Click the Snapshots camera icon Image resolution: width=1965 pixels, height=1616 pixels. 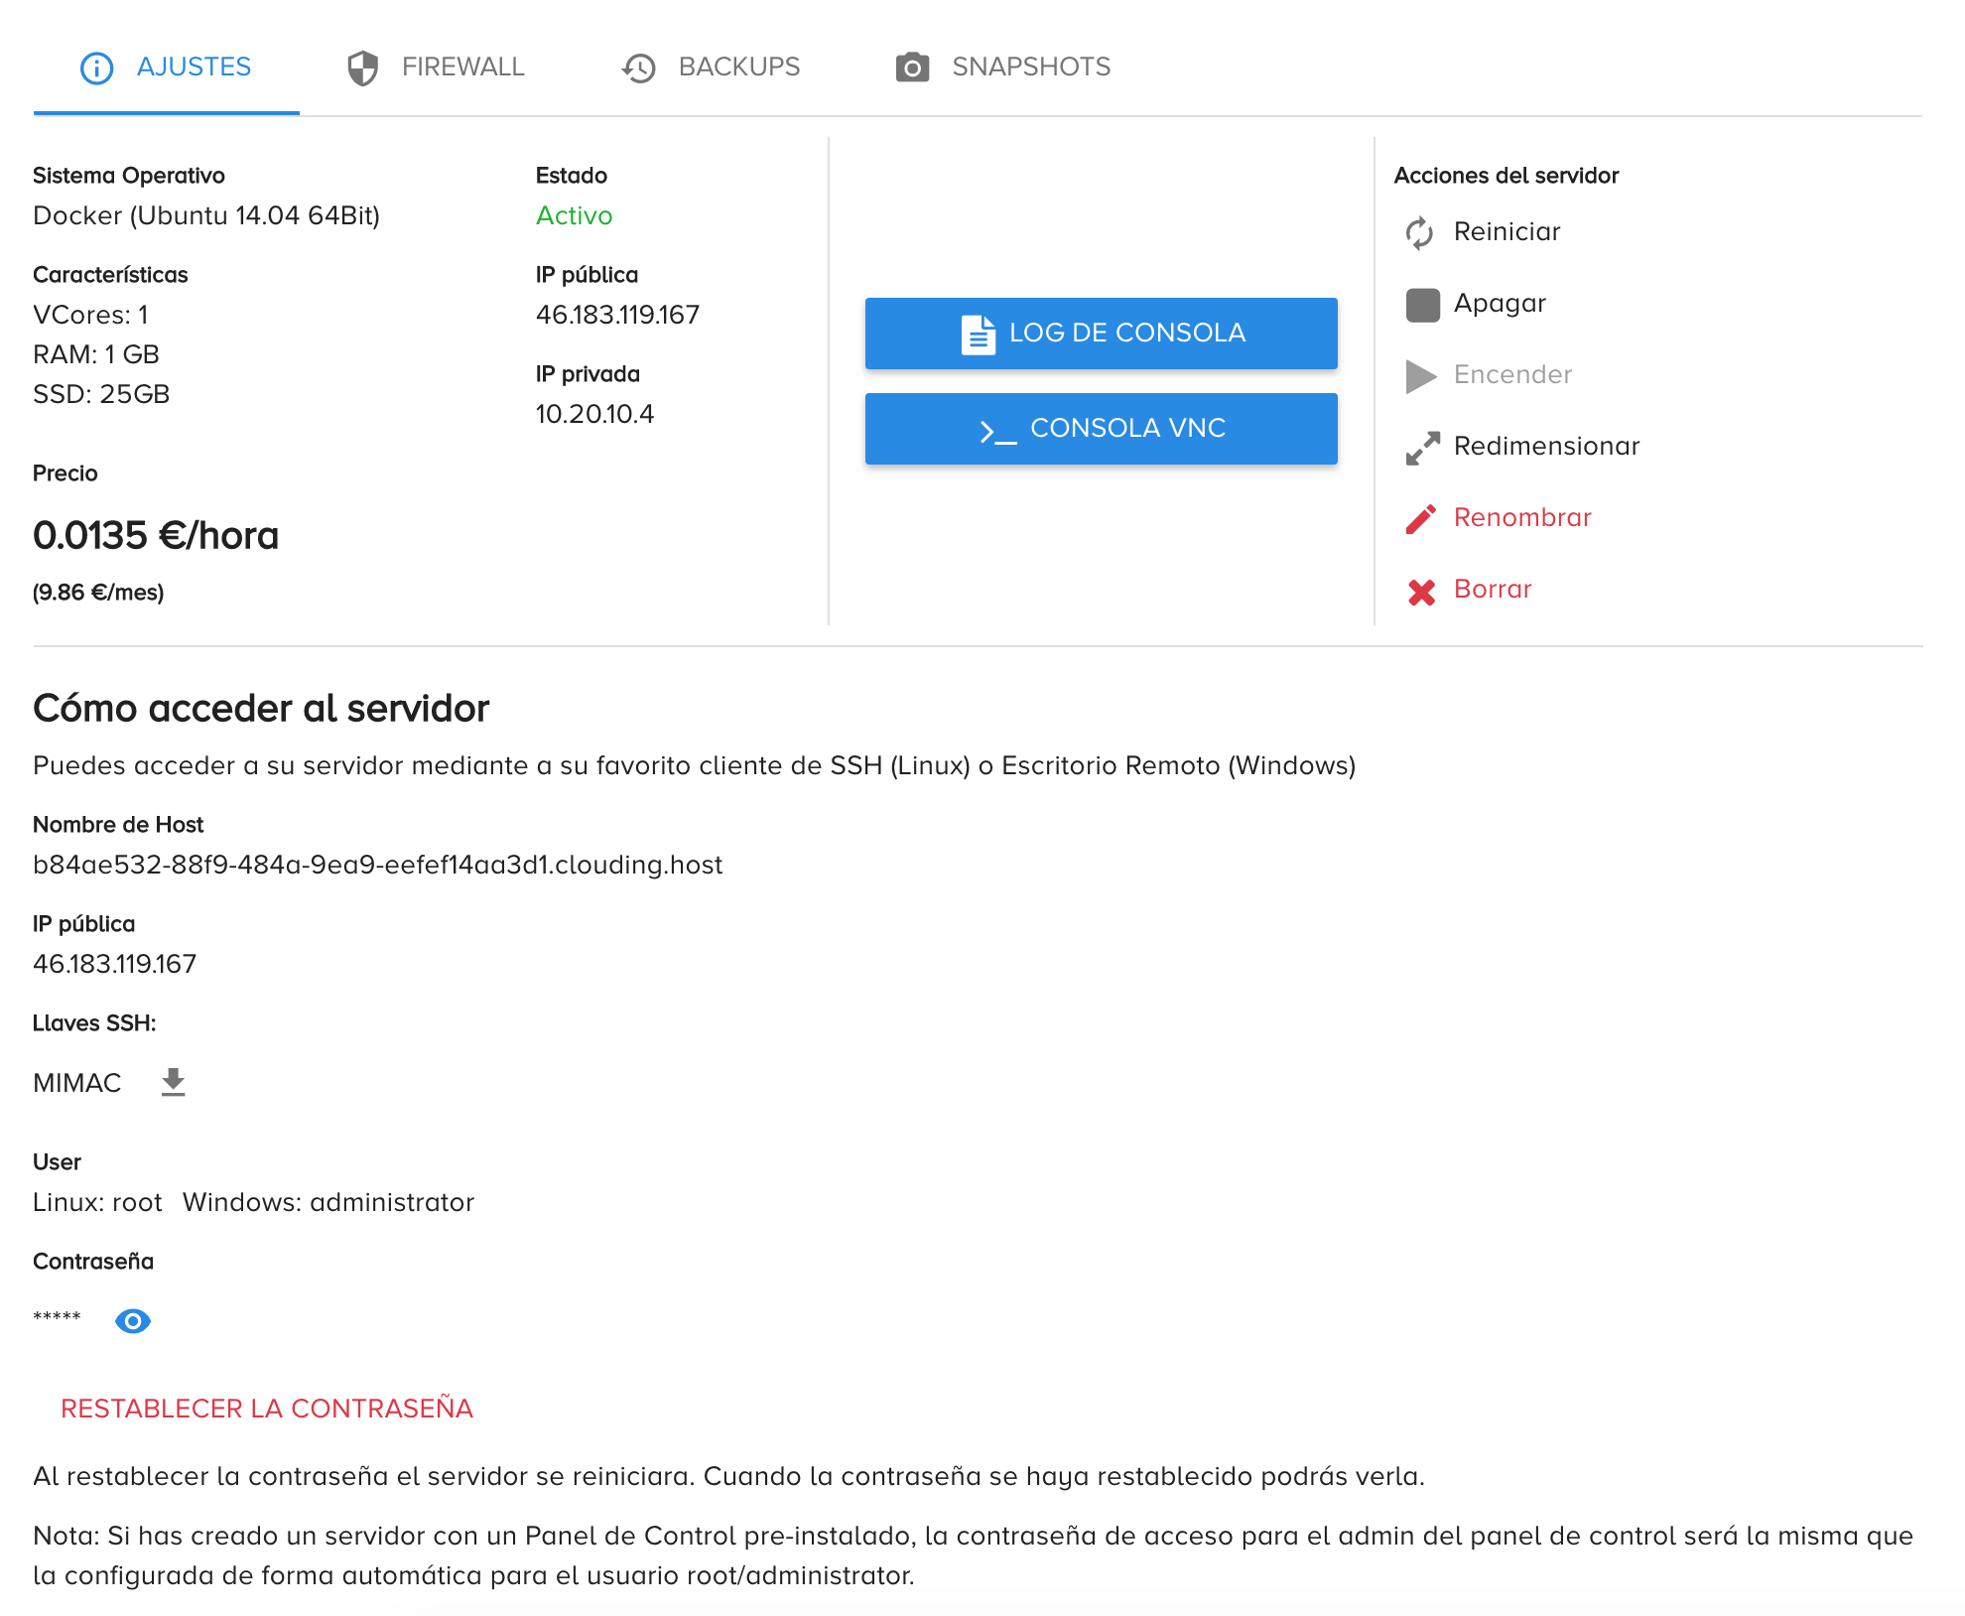click(x=913, y=67)
